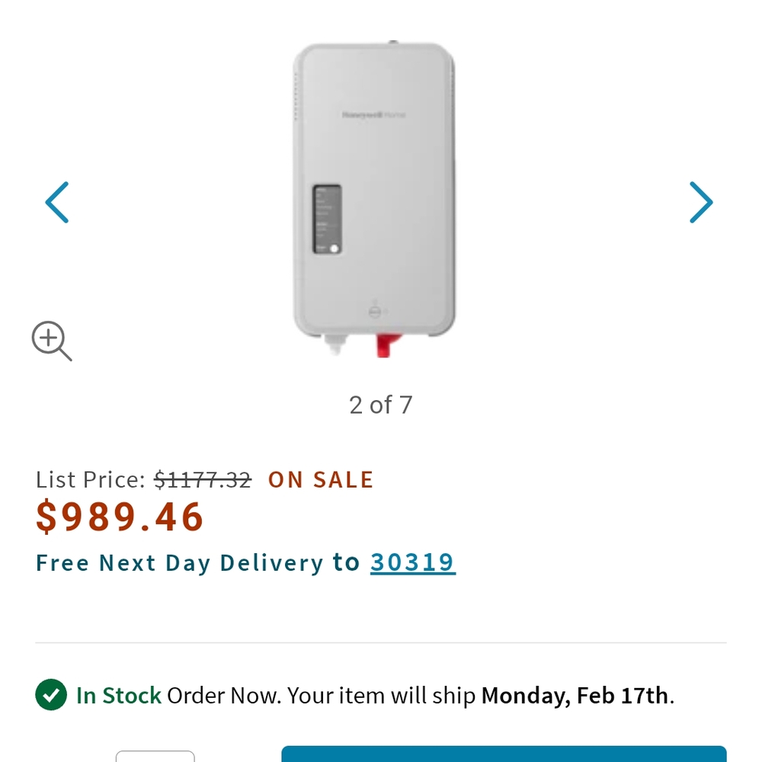Click the In Stock status text
The image size is (762, 762).
click(117, 696)
